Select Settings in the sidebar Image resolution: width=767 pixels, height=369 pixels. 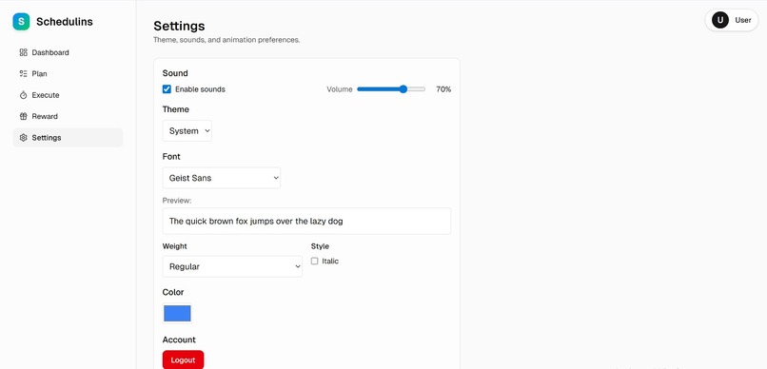68,138
